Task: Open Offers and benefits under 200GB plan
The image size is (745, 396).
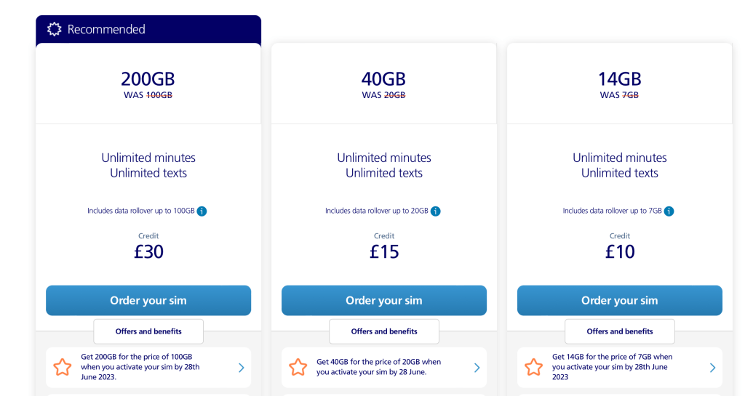Action: point(148,331)
